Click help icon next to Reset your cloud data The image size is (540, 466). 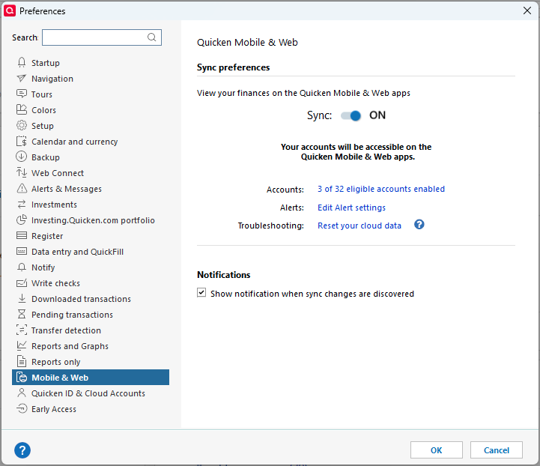pos(419,225)
